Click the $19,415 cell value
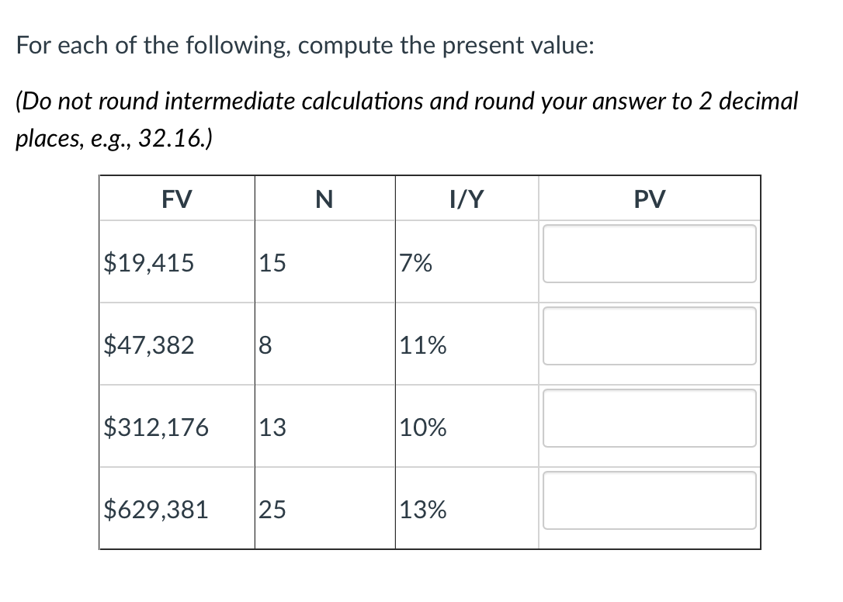The width and height of the screenshot is (843, 602). [x=148, y=264]
